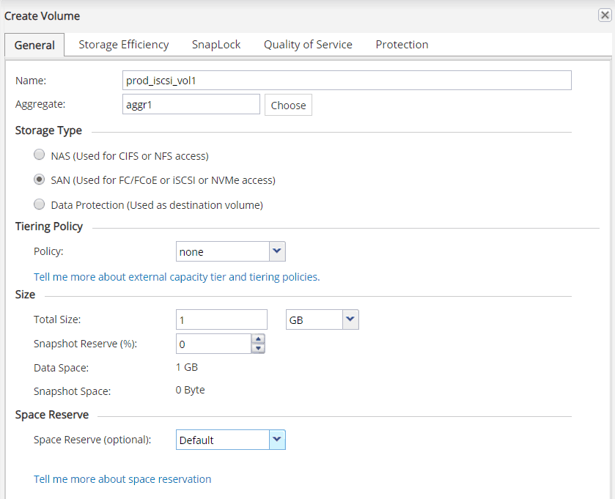Open link about space reservation
The width and height of the screenshot is (615, 499).
pyautogui.click(x=122, y=479)
